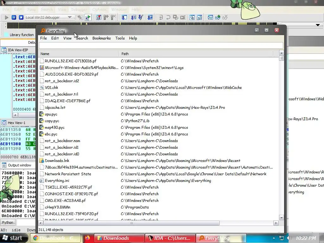Select not_a_backdoor.id1 file
This screenshot has width=324, height=243.
[x=62, y=147]
